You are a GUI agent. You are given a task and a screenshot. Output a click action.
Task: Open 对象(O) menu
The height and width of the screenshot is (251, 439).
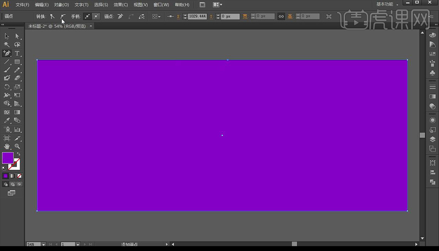coord(61,5)
